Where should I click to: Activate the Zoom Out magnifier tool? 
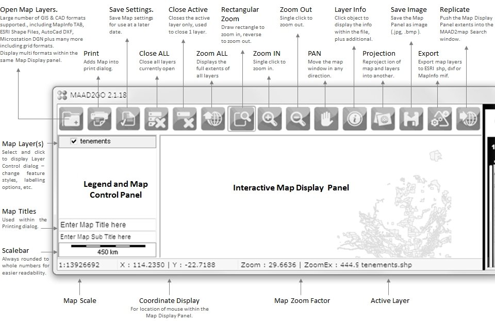pyautogui.click(x=298, y=119)
